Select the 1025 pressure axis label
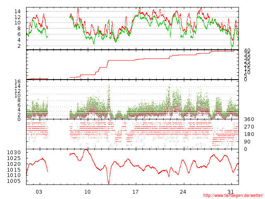Screen dimensions: 265x199 coord(14,158)
